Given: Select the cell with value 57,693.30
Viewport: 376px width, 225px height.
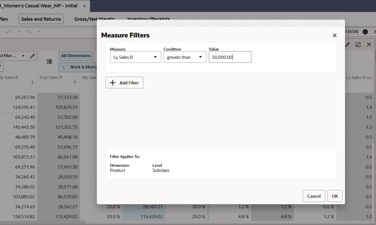Looking at the screenshot, I should (59, 167).
